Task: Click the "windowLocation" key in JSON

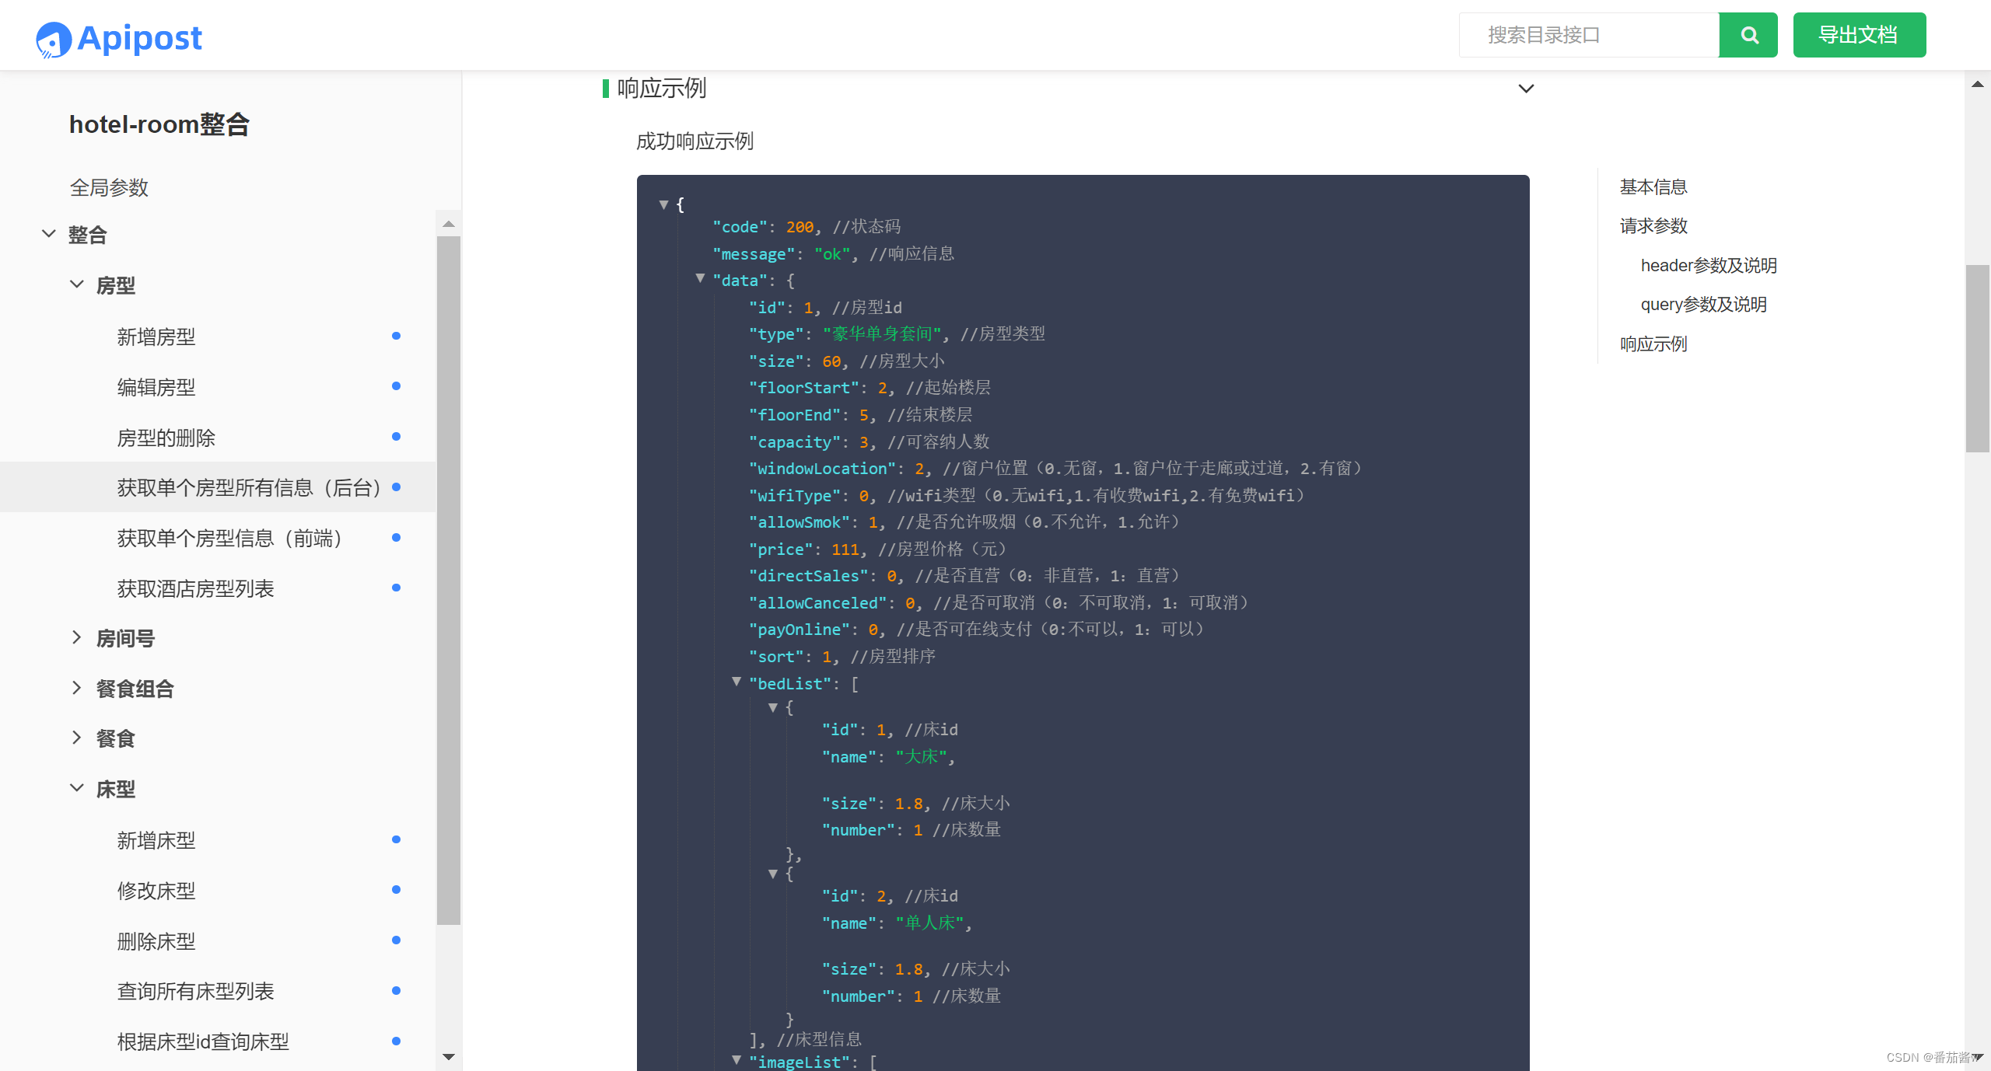Action: (822, 469)
